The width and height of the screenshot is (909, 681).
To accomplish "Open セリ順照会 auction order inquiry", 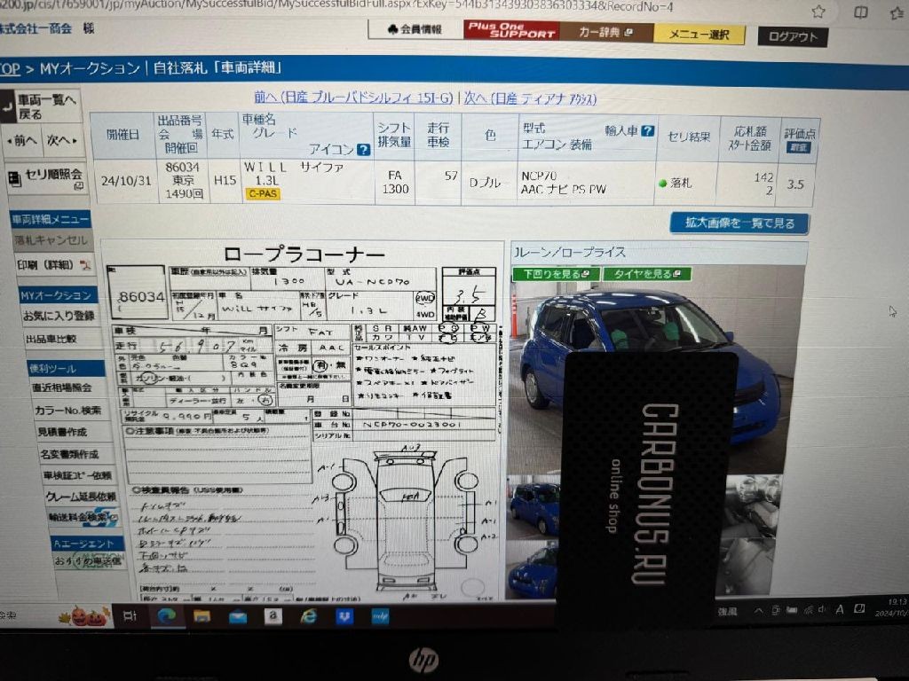I will click(x=46, y=178).
